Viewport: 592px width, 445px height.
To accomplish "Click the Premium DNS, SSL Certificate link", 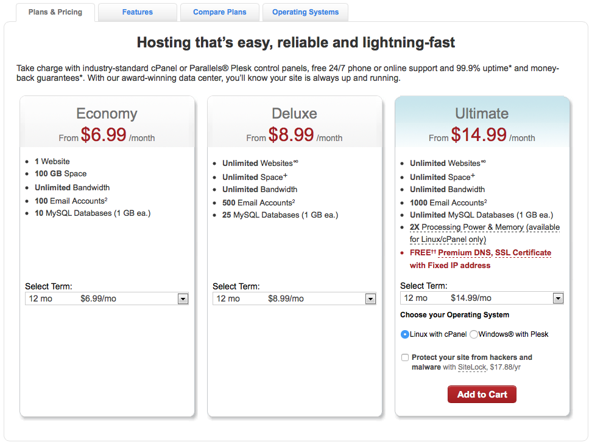I will [495, 253].
